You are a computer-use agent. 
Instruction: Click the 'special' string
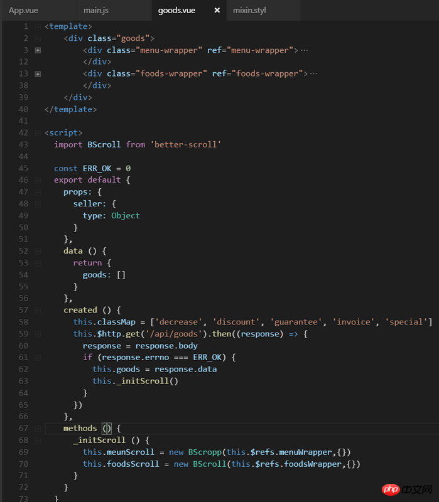coord(406,322)
